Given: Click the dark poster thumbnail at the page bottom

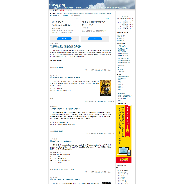Looking at the screenshot, I should (x=107, y=183).
